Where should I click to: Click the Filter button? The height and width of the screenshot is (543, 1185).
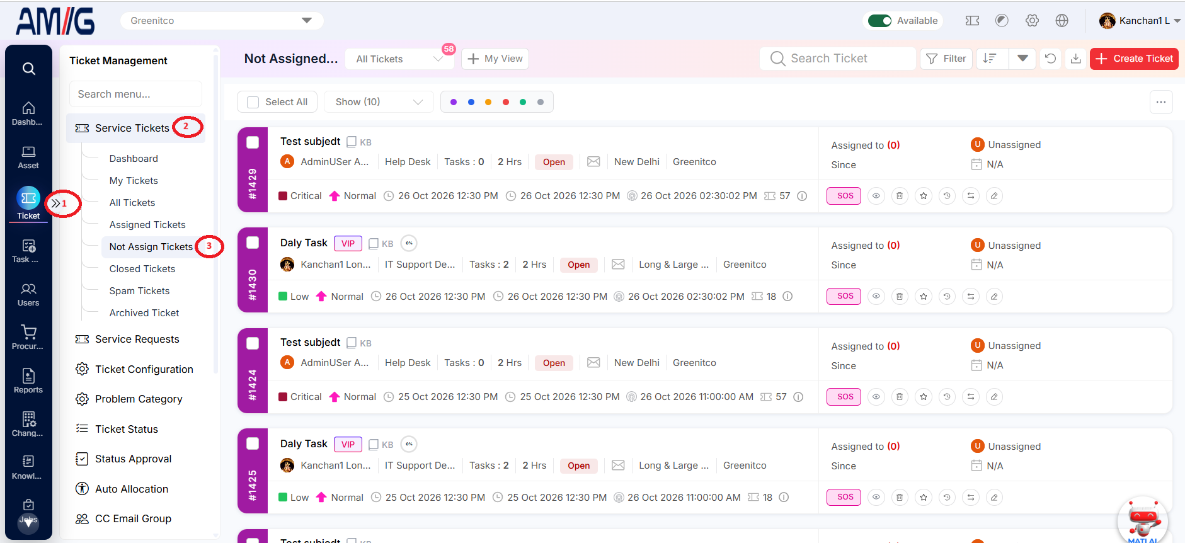click(946, 59)
